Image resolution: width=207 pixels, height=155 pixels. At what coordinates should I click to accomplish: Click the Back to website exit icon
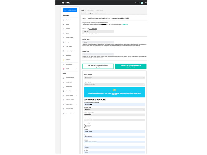point(64,64)
